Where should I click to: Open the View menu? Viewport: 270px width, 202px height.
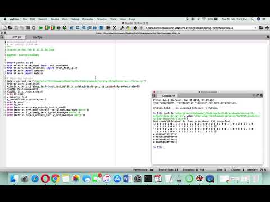(x=123, y=19)
